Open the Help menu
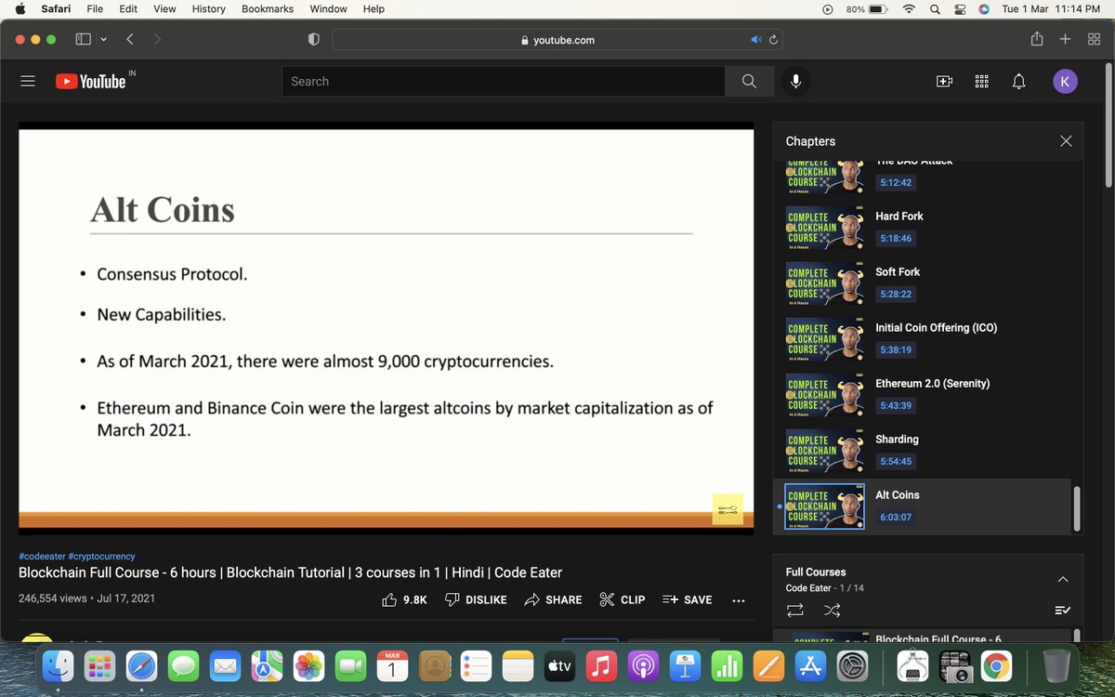The width and height of the screenshot is (1115, 697). [374, 9]
